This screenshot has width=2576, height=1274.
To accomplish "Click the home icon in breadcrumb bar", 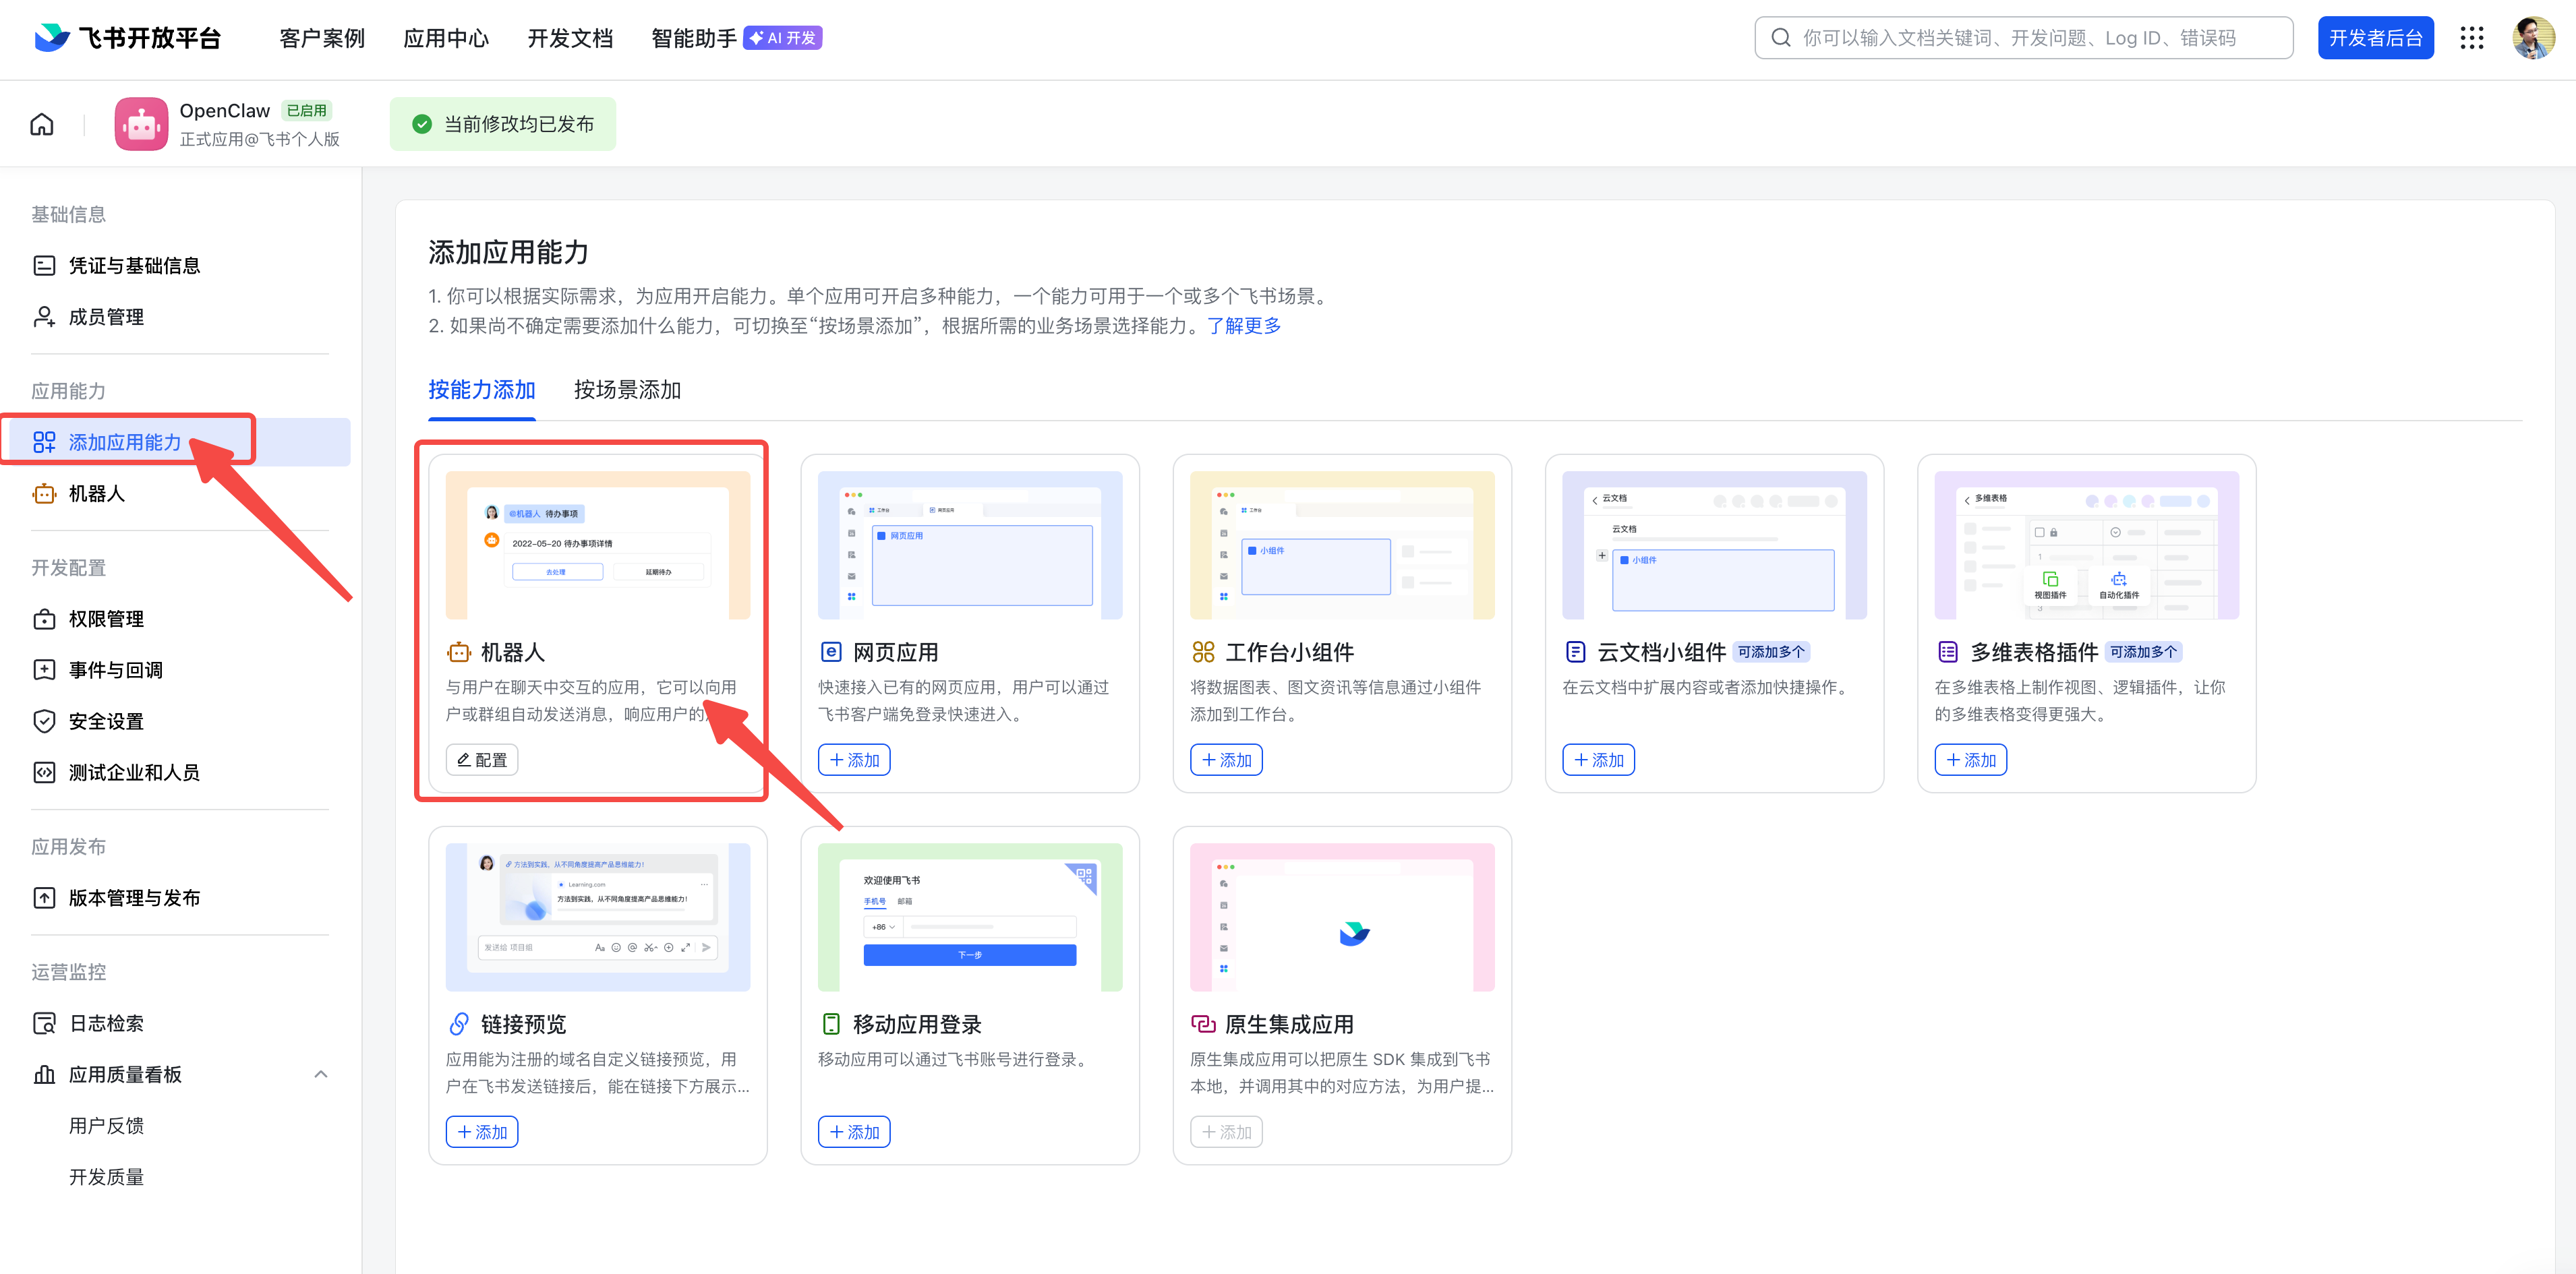I will pos(42,124).
